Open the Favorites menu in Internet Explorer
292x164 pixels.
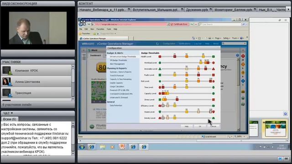tap(100, 29)
